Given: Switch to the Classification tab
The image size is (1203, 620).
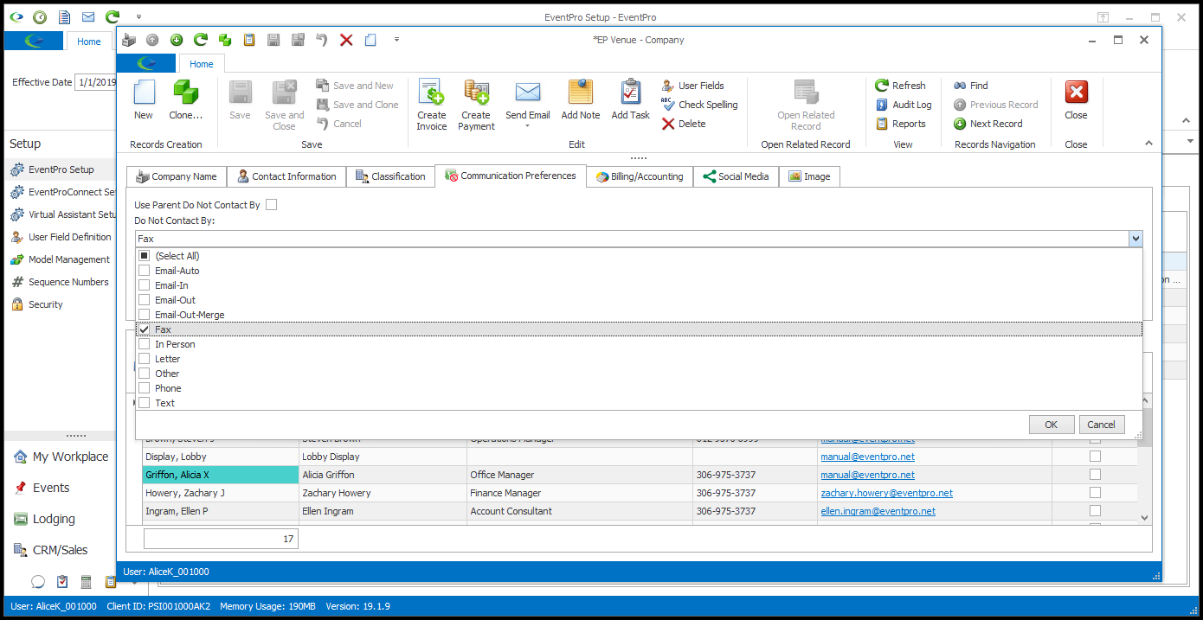Looking at the screenshot, I should (x=390, y=176).
